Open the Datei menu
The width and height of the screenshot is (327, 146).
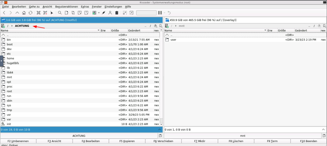[x=6, y=7]
